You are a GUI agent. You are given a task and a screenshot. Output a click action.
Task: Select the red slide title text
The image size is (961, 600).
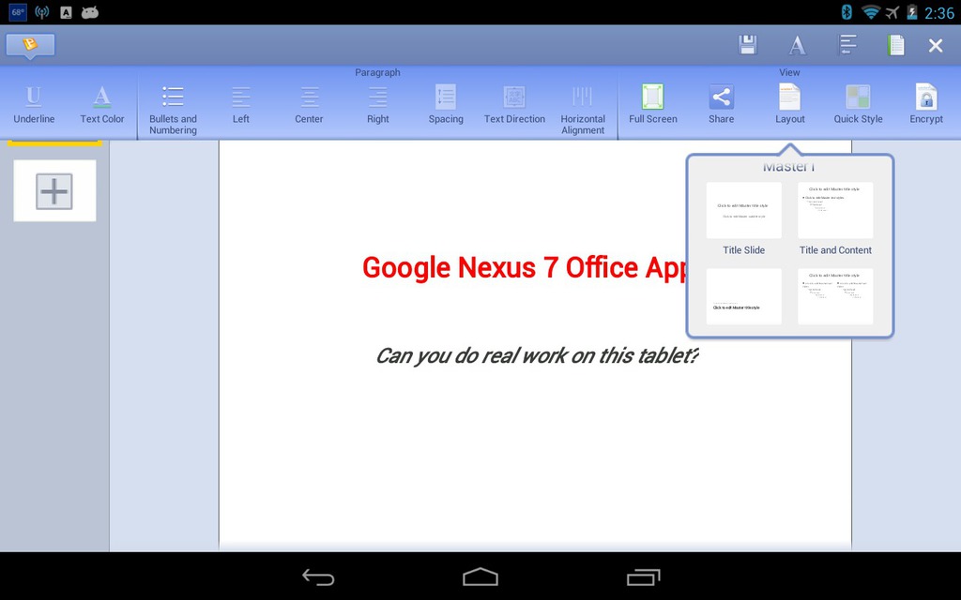[524, 268]
